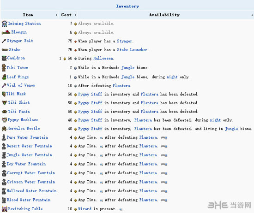Click the Imbuing Station item icon
Viewport: 254px width, 213px height.
pos(5,24)
